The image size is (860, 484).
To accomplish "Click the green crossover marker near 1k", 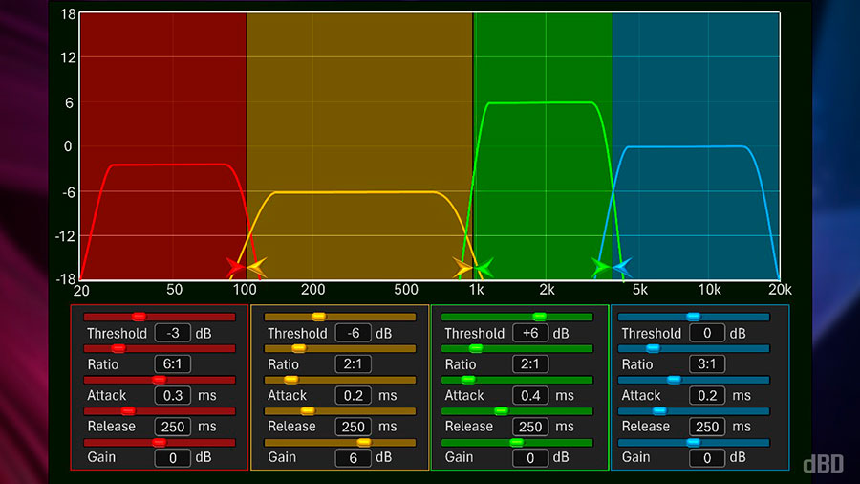I will (x=484, y=267).
